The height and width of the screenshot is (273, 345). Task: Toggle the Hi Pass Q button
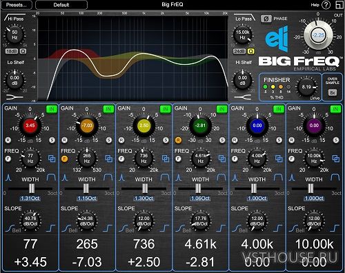coord(23,51)
